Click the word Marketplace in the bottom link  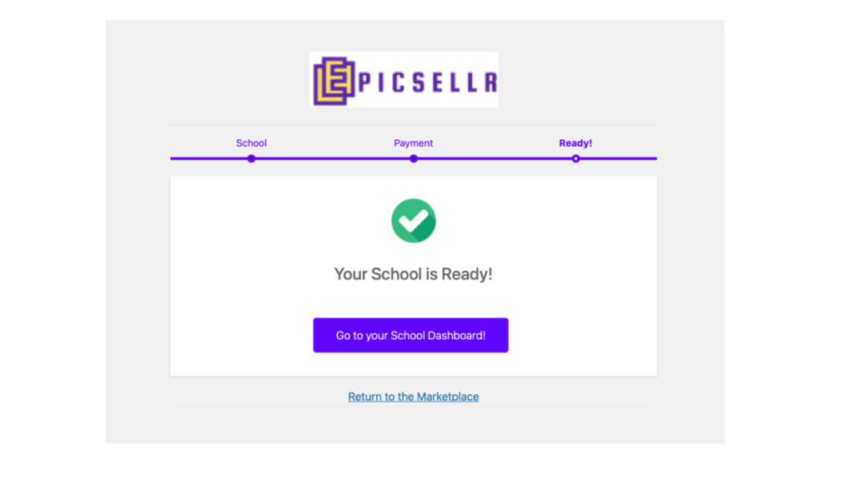point(448,397)
